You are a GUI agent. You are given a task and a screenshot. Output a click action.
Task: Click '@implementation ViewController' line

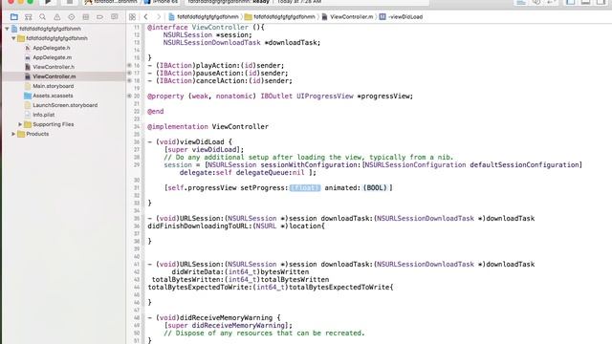click(x=208, y=127)
